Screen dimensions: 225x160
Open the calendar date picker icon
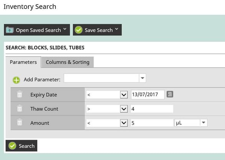[170, 94]
